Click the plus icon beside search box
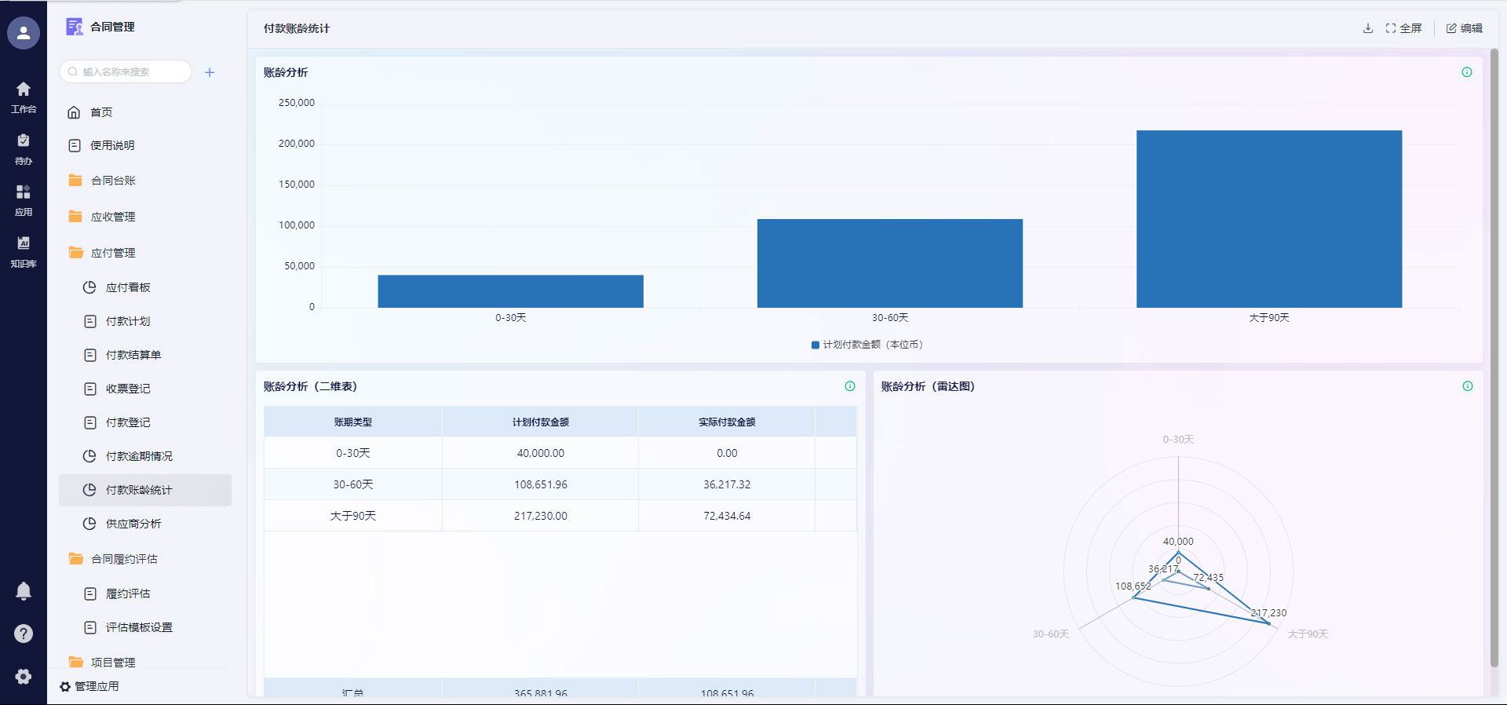This screenshot has width=1507, height=705. [x=210, y=72]
